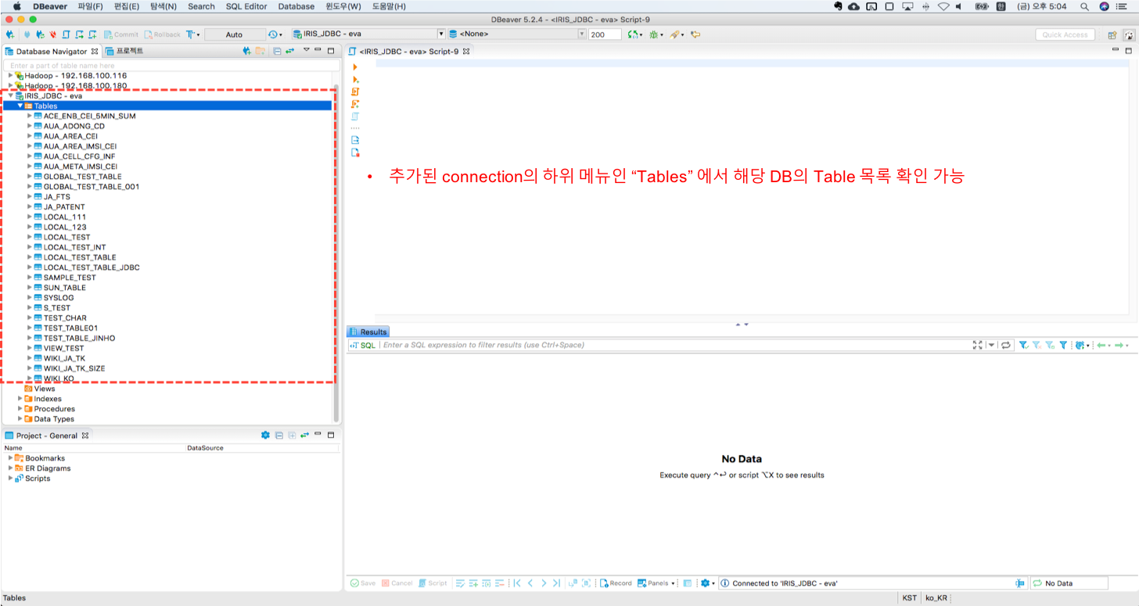Expand the Bookmarks folder in Project panel

10,458
